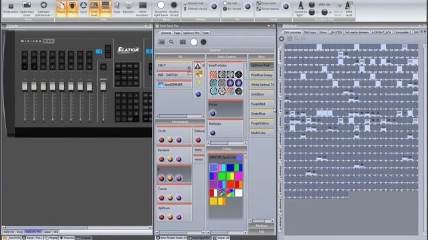428x240 pixels.
Task: Switch to the General tab
Action: click(x=166, y=33)
